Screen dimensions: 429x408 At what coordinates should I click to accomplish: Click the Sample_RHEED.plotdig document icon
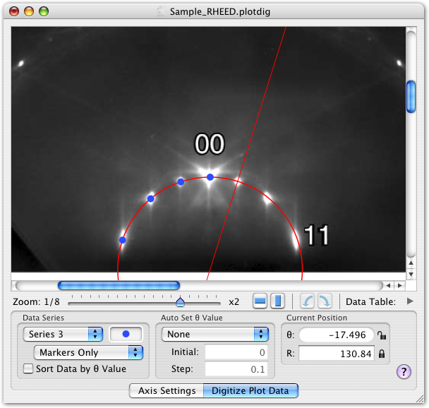(x=161, y=11)
